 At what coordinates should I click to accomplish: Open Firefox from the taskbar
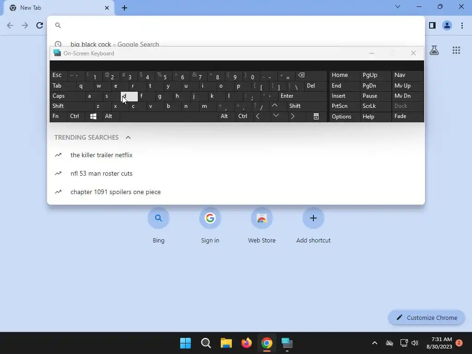[247, 343]
